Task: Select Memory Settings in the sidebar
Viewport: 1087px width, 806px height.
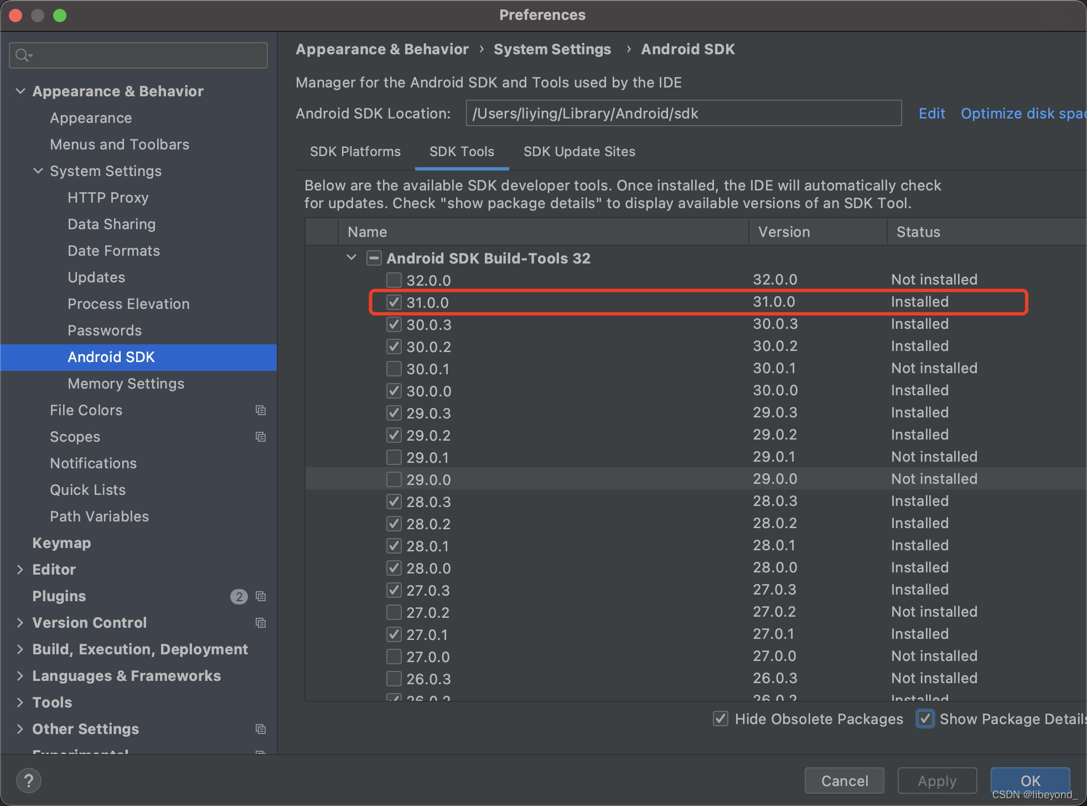Action: coord(126,384)
